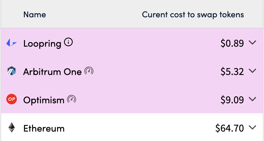264x141 pixels.
Task: Sort by Current cost to swap tokens
Action: [193, 14]
